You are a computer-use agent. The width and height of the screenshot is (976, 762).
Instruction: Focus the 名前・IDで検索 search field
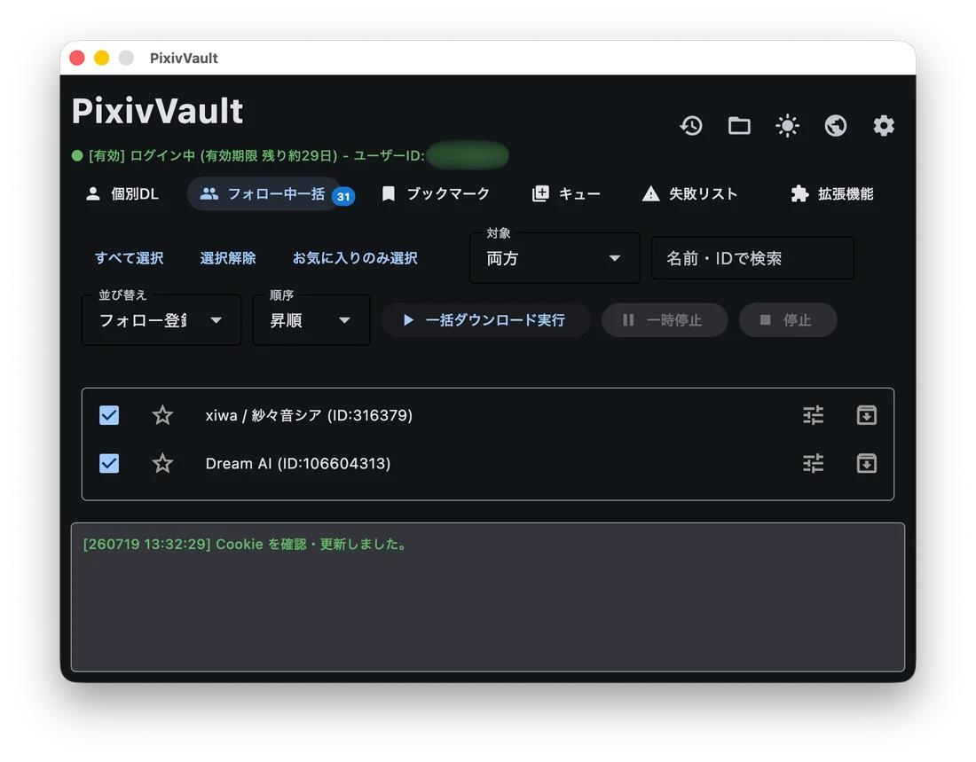point(752,258)
